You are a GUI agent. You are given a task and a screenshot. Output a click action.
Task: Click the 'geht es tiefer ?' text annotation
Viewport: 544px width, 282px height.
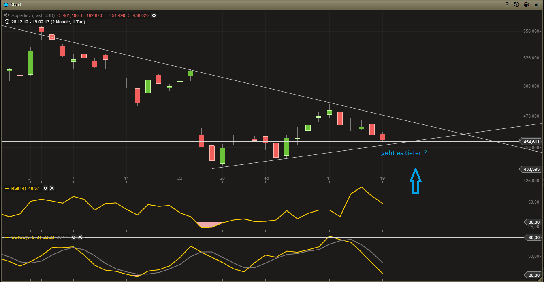pyautogui.click(x=403, y=153)
